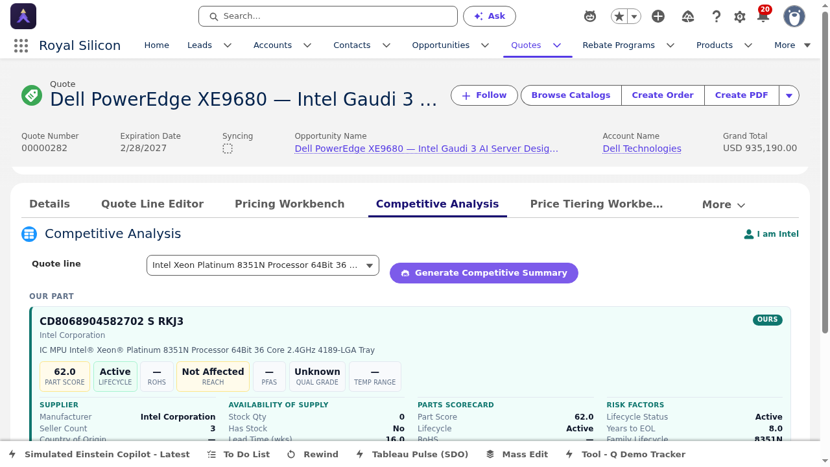Open the Setup gear menu
The width and height of the screenshot is (830, 467).
740,17
